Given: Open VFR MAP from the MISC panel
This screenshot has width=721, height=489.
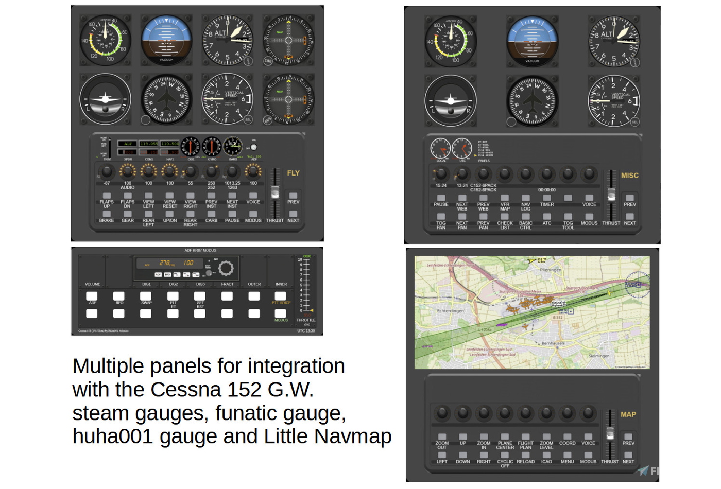Looking at the screenshot, I should tap(505, 198).
